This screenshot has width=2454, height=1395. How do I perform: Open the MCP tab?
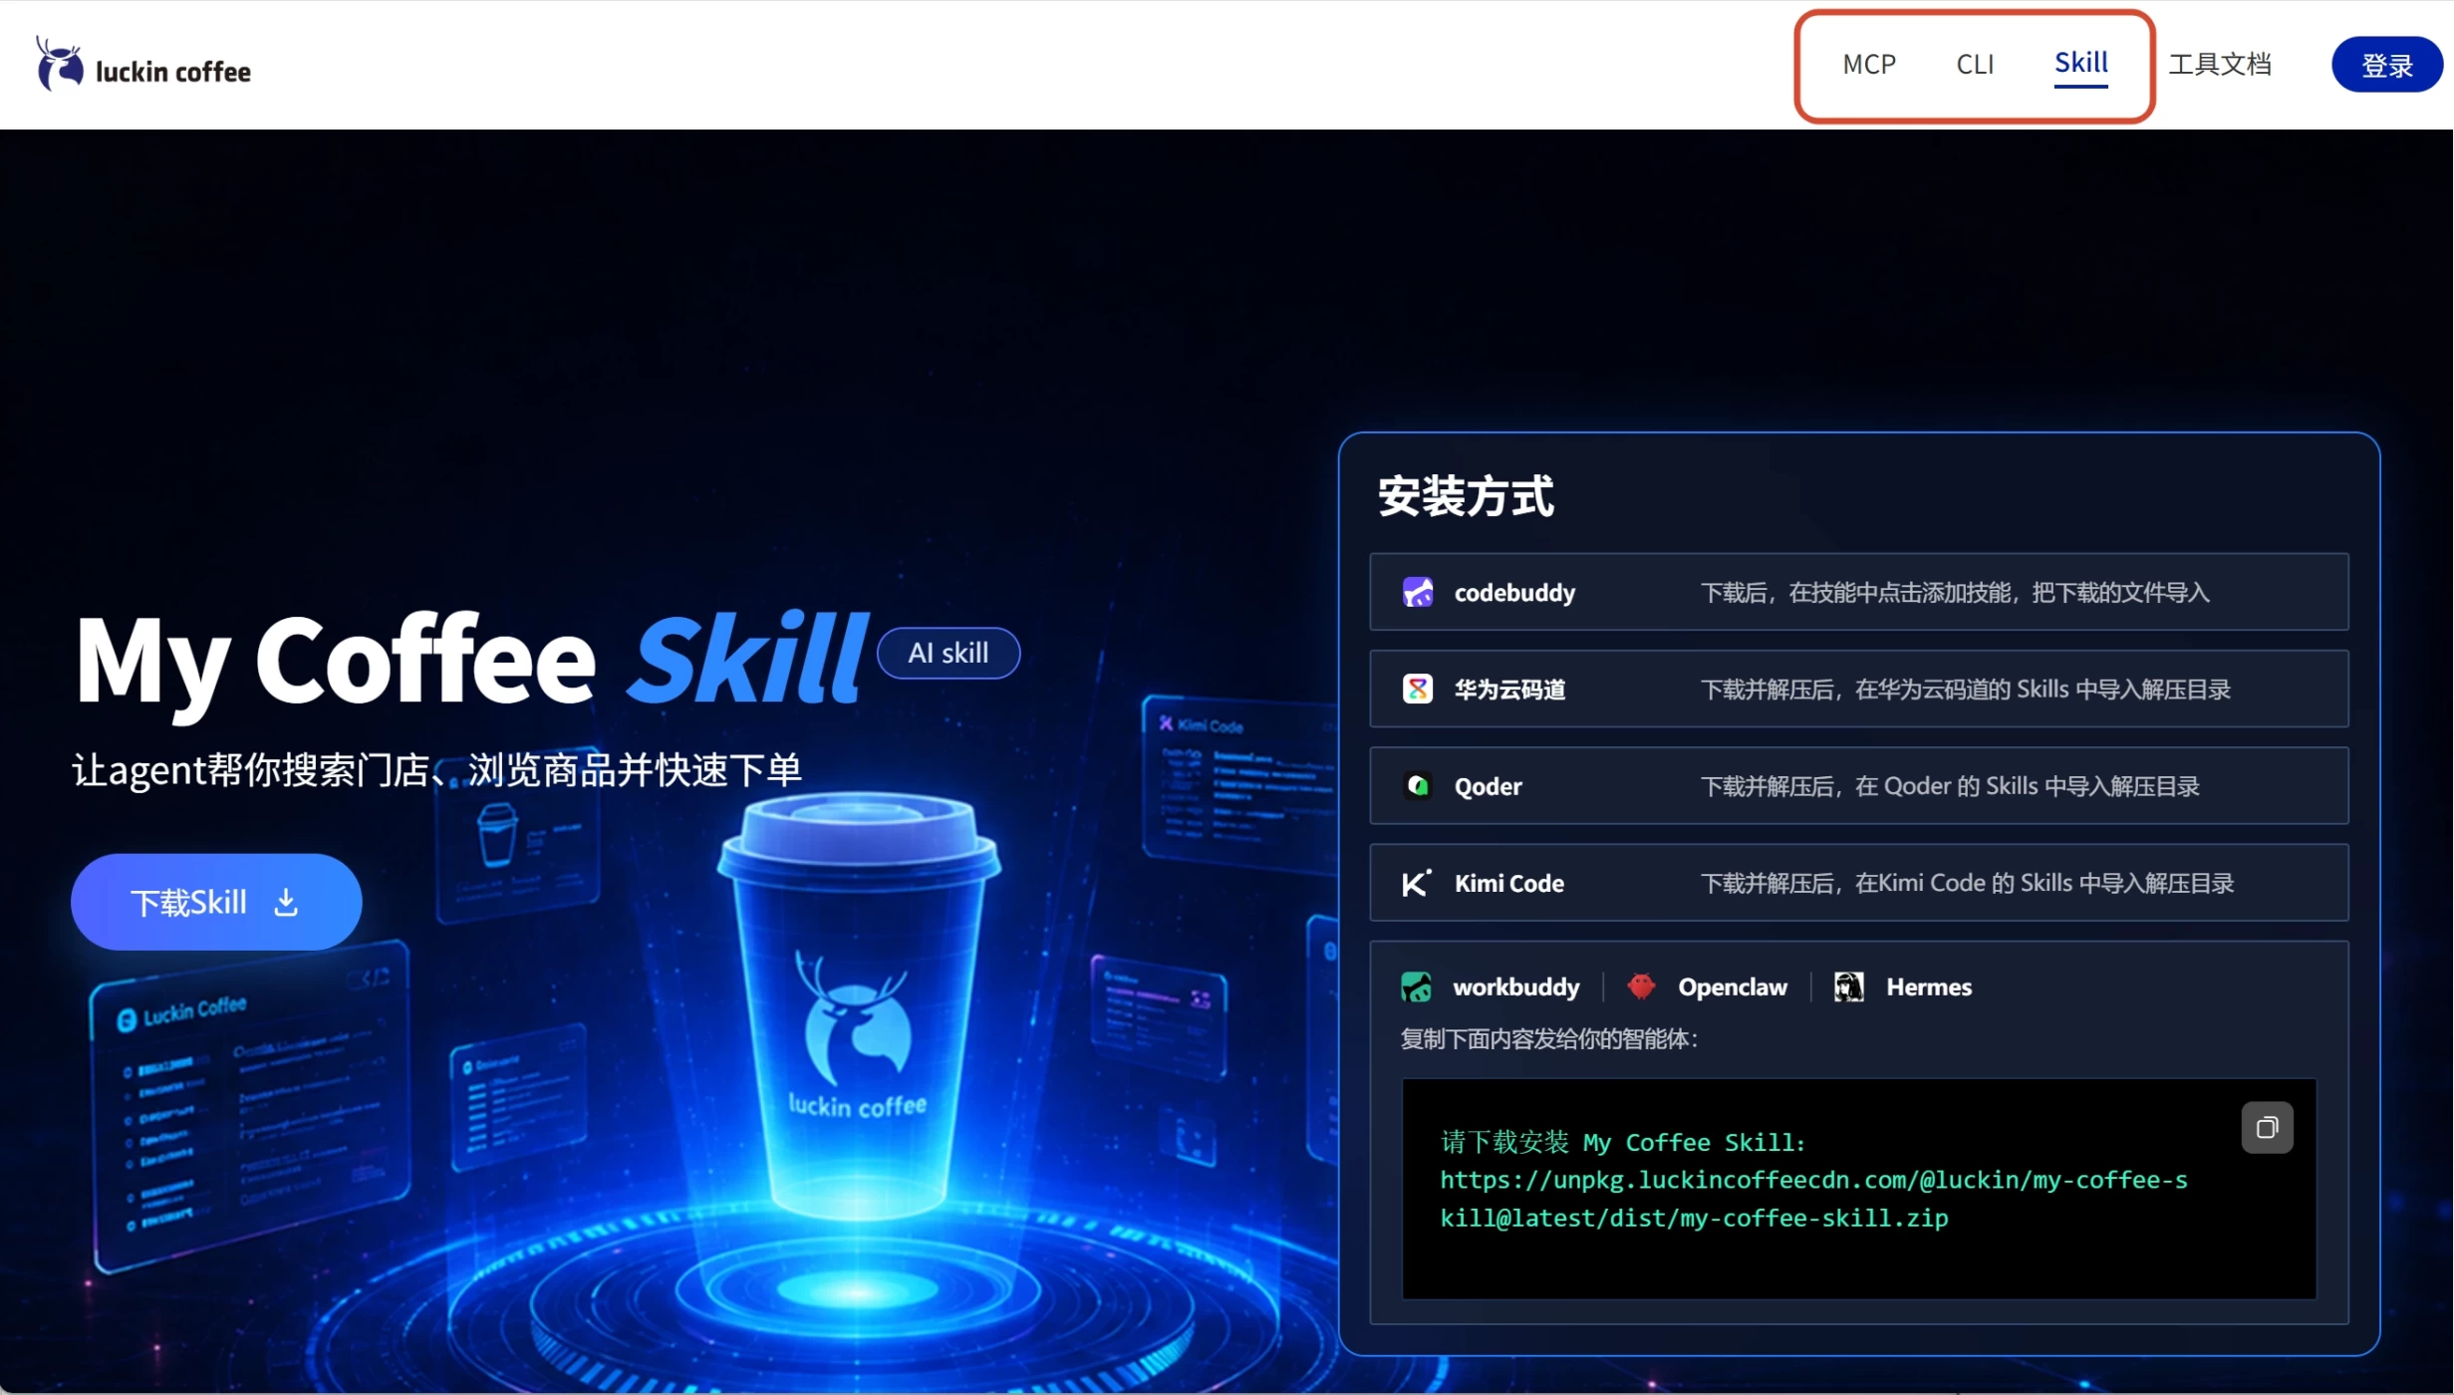1869,65
